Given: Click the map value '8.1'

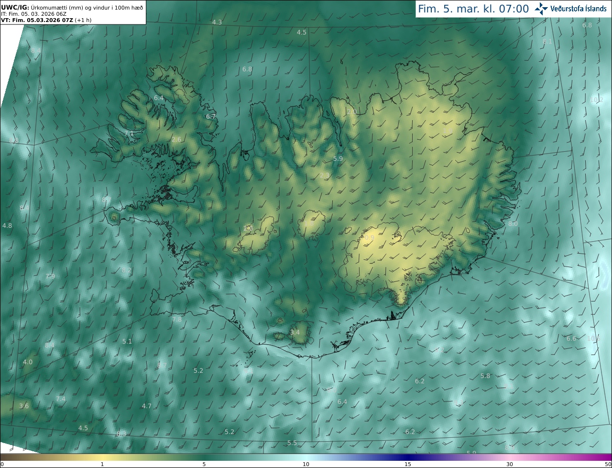Looking at the screenshot, I should point(547,42).
